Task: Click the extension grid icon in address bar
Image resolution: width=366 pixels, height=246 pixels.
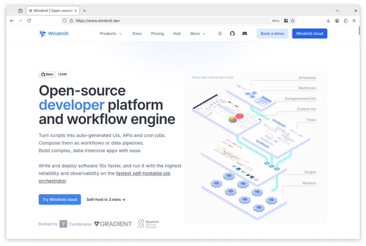Action: (286, 21)
